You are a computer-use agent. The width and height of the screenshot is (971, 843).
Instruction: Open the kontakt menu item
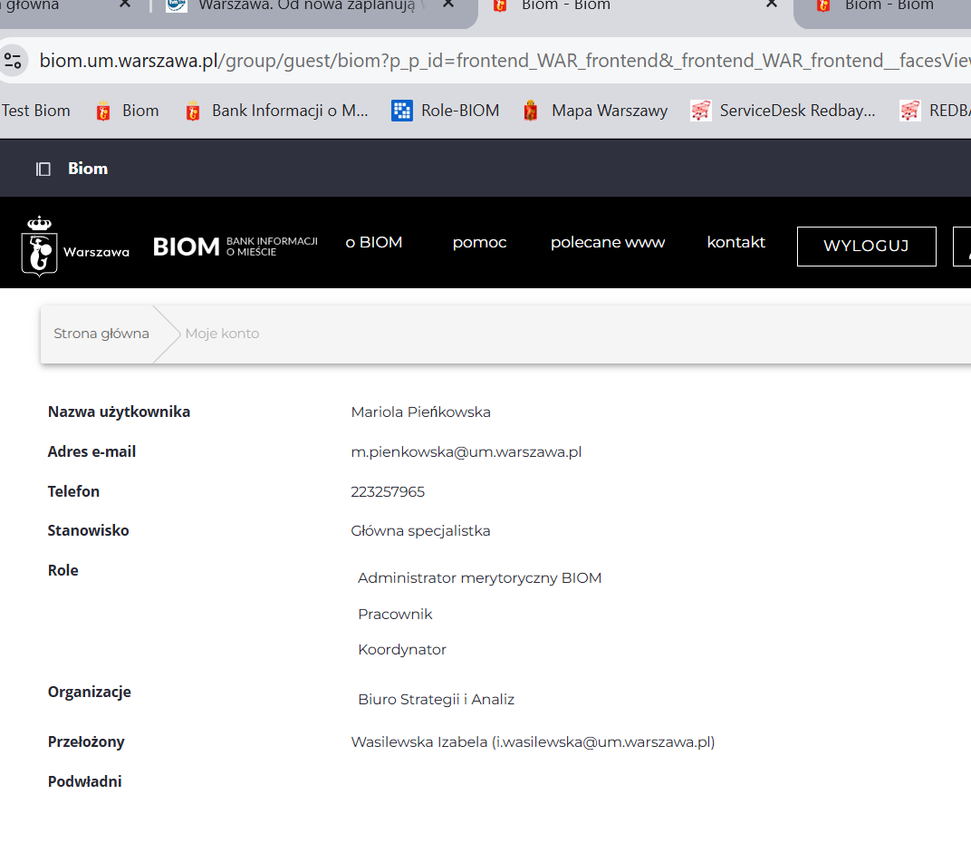point(735,242)
